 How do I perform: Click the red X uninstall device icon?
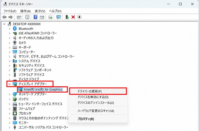(x=73, y=17)
